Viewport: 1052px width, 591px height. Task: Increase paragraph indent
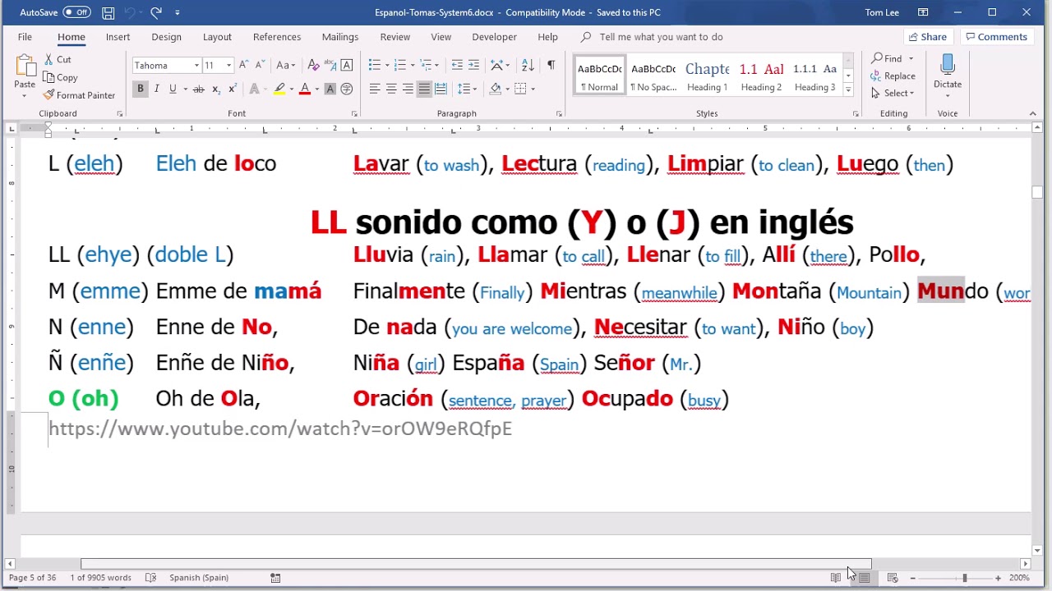tap(474, 65)
